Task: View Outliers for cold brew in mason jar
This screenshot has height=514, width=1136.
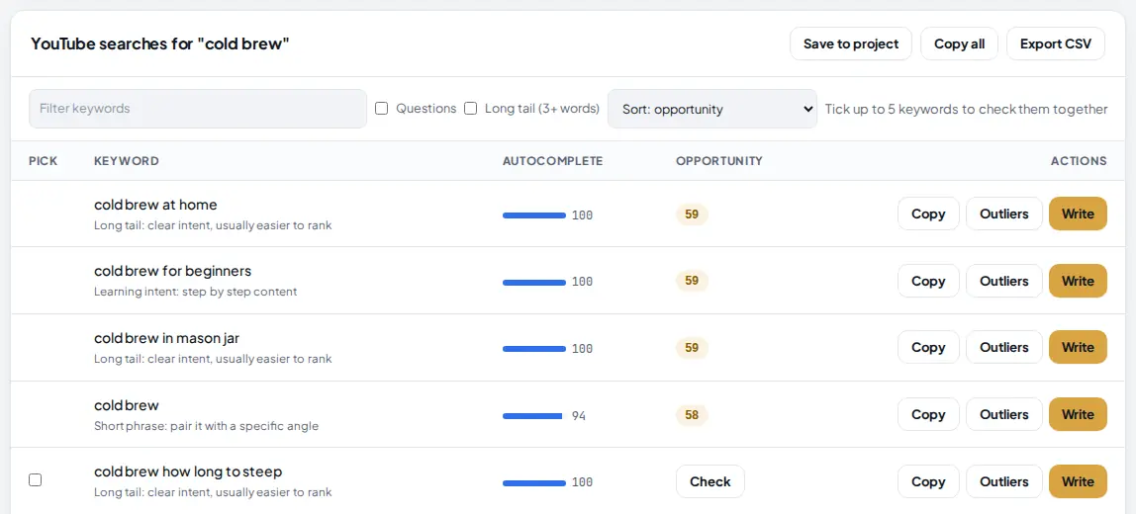Action: (1004, 348)
